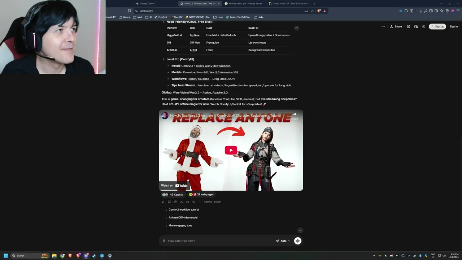Open the clock and date panel
Viewport: 462px width, 260px height.
[x=453, y=256]
